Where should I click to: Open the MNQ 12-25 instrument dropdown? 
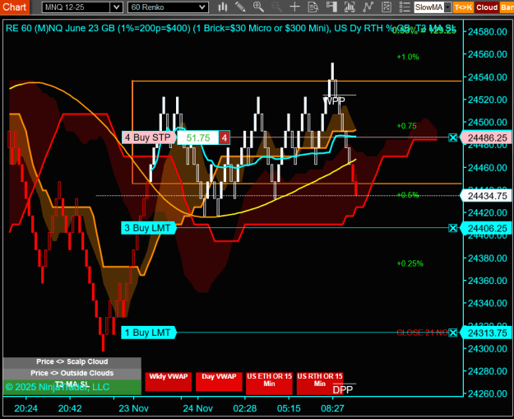82,7
